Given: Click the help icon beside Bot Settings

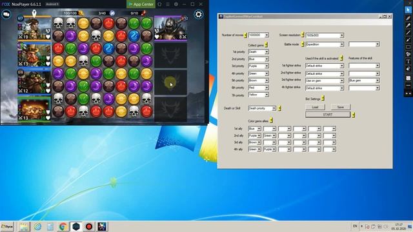Looking at the screenshot, I should coord(323,99).
